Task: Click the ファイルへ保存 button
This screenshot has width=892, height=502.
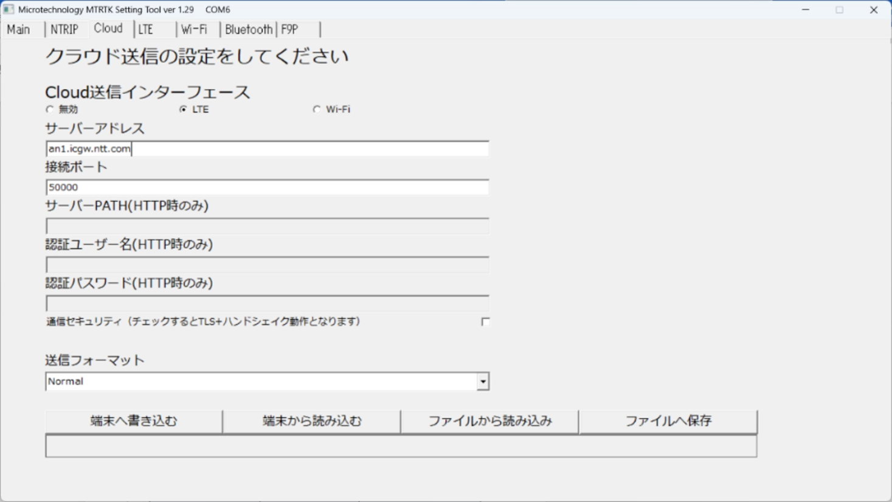Action: tap(668, 421)
